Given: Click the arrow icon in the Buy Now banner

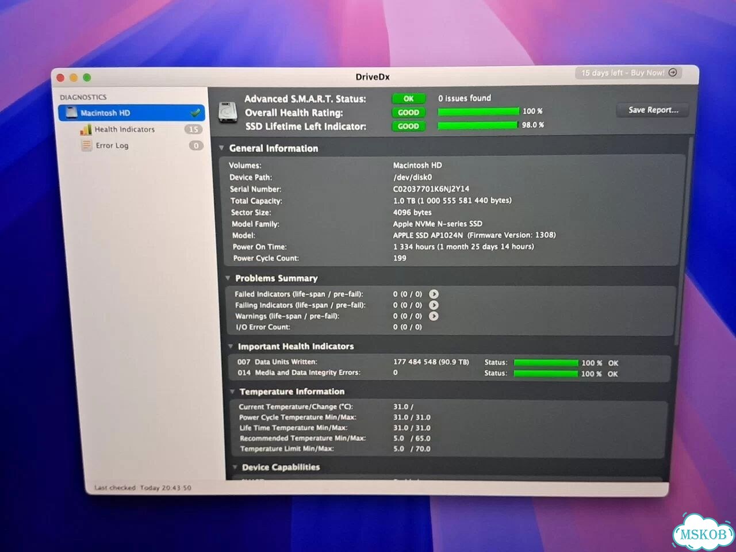Looking at the screenshot, I should point(673,72).
